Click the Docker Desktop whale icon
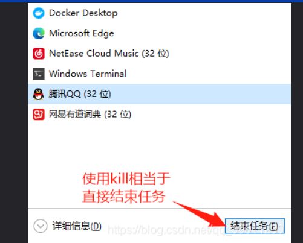303x243 pixels. pos(38,13)
